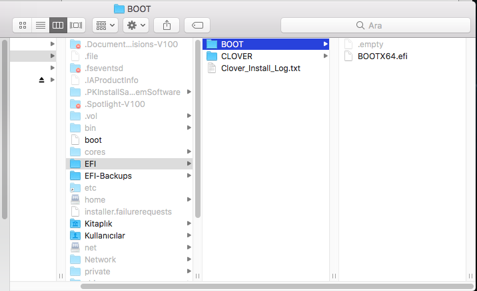
Task: Click the EFI folder icon
Action: point(75,164)
